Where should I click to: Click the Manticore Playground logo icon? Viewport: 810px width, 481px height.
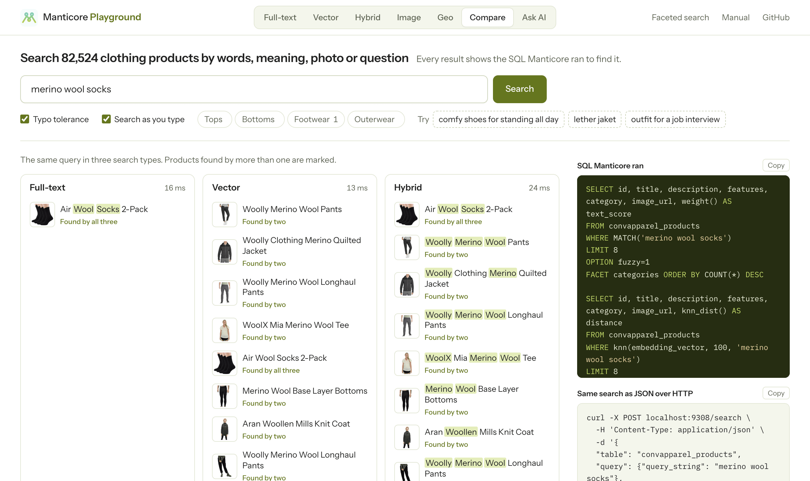(29, 17)
